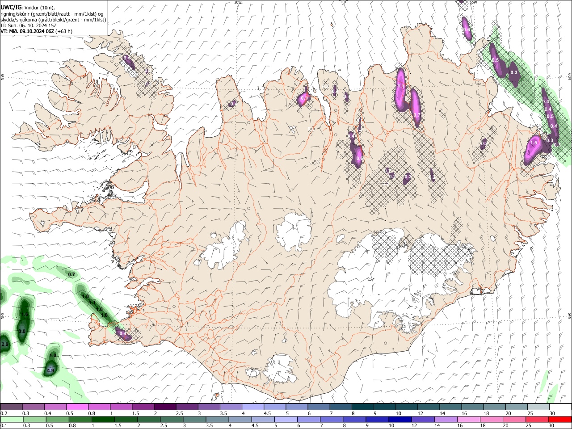Click the "4.9" rain value on the map
This screenshot has height=429, width=572.
(x=50, y=370)
